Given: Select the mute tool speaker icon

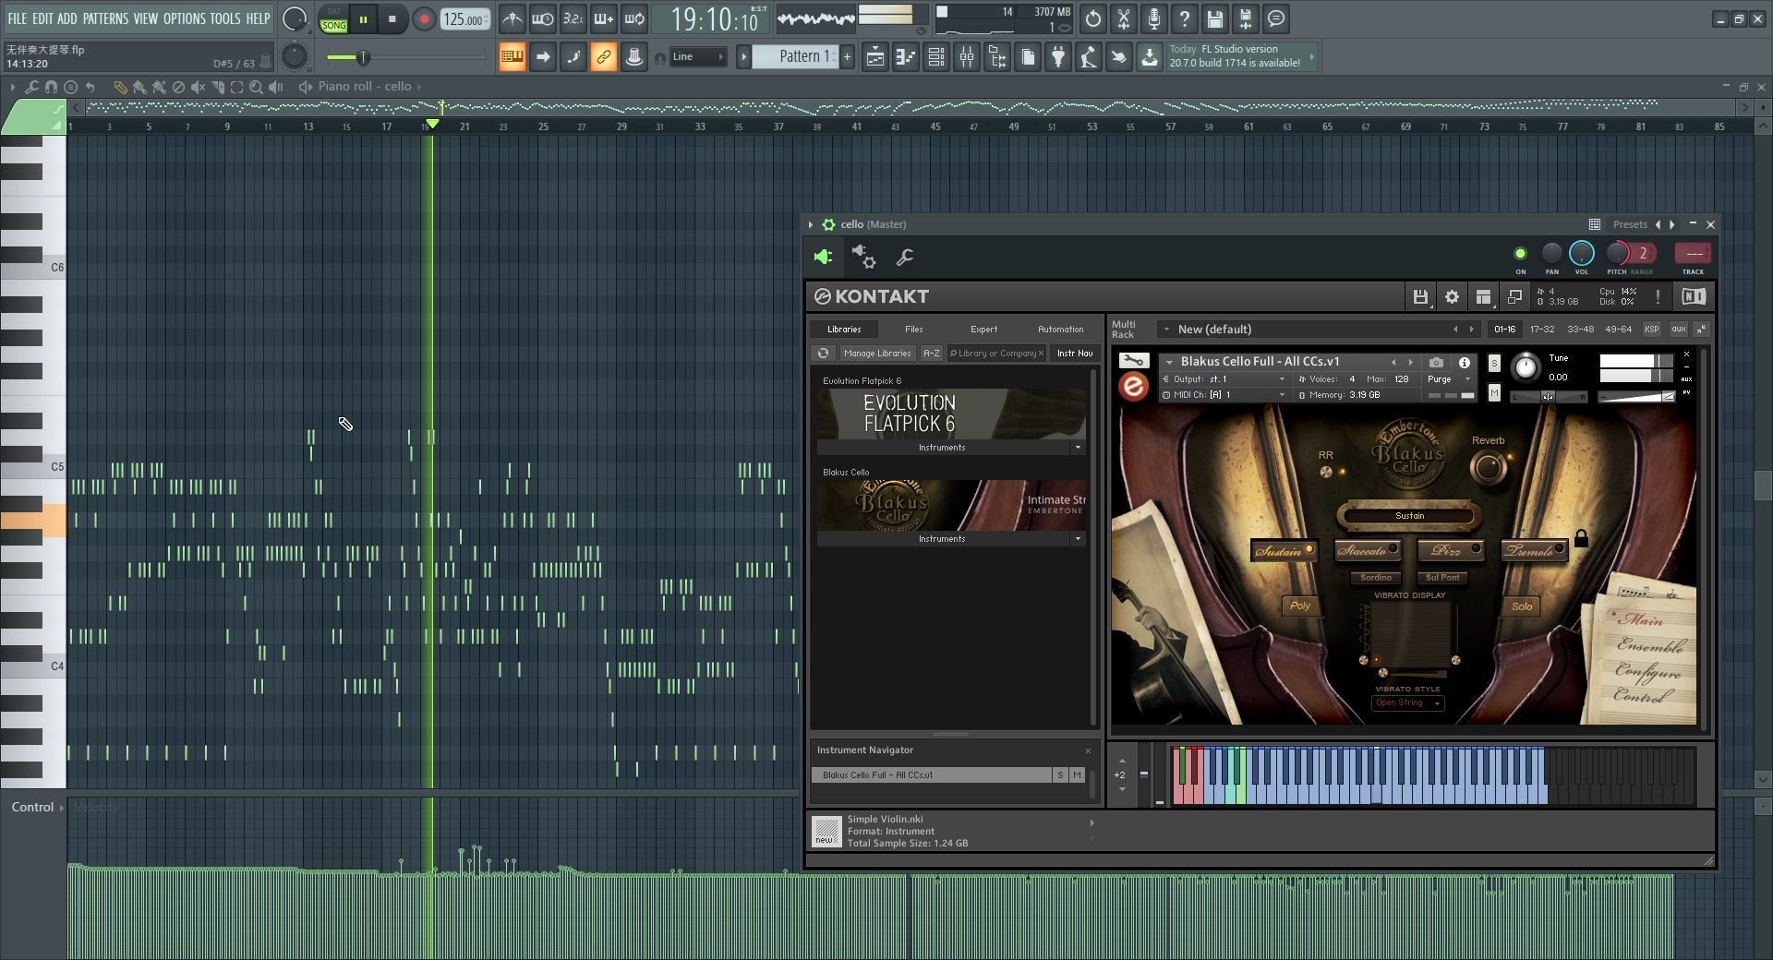Looking at the screenshot, I should (x=198, y=87).
